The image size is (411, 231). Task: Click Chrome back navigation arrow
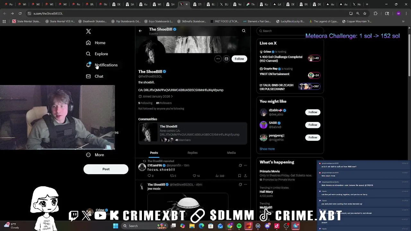(x=4, y=13)
